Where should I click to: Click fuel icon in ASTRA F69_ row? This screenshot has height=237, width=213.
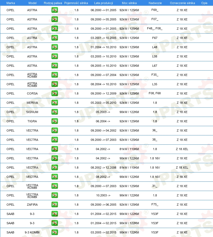tap(54, 10)
